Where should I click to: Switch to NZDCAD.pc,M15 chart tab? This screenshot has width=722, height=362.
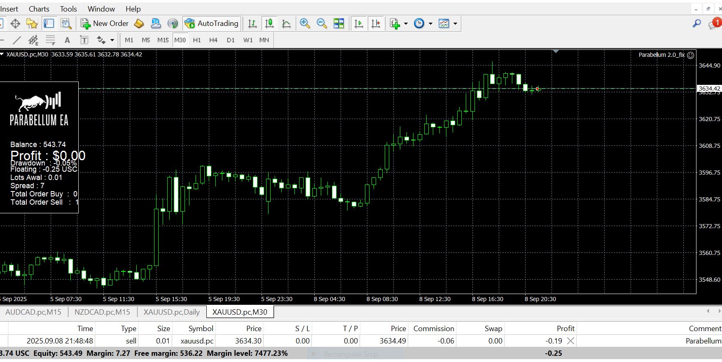(102, 312)
